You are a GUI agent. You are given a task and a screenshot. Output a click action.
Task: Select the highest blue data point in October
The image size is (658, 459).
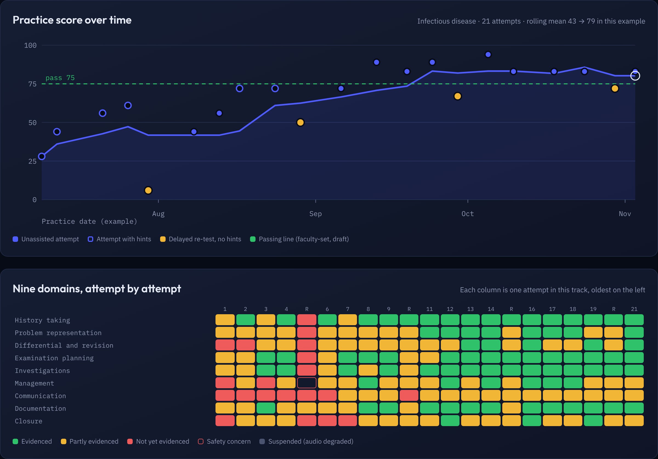point(488,55)
